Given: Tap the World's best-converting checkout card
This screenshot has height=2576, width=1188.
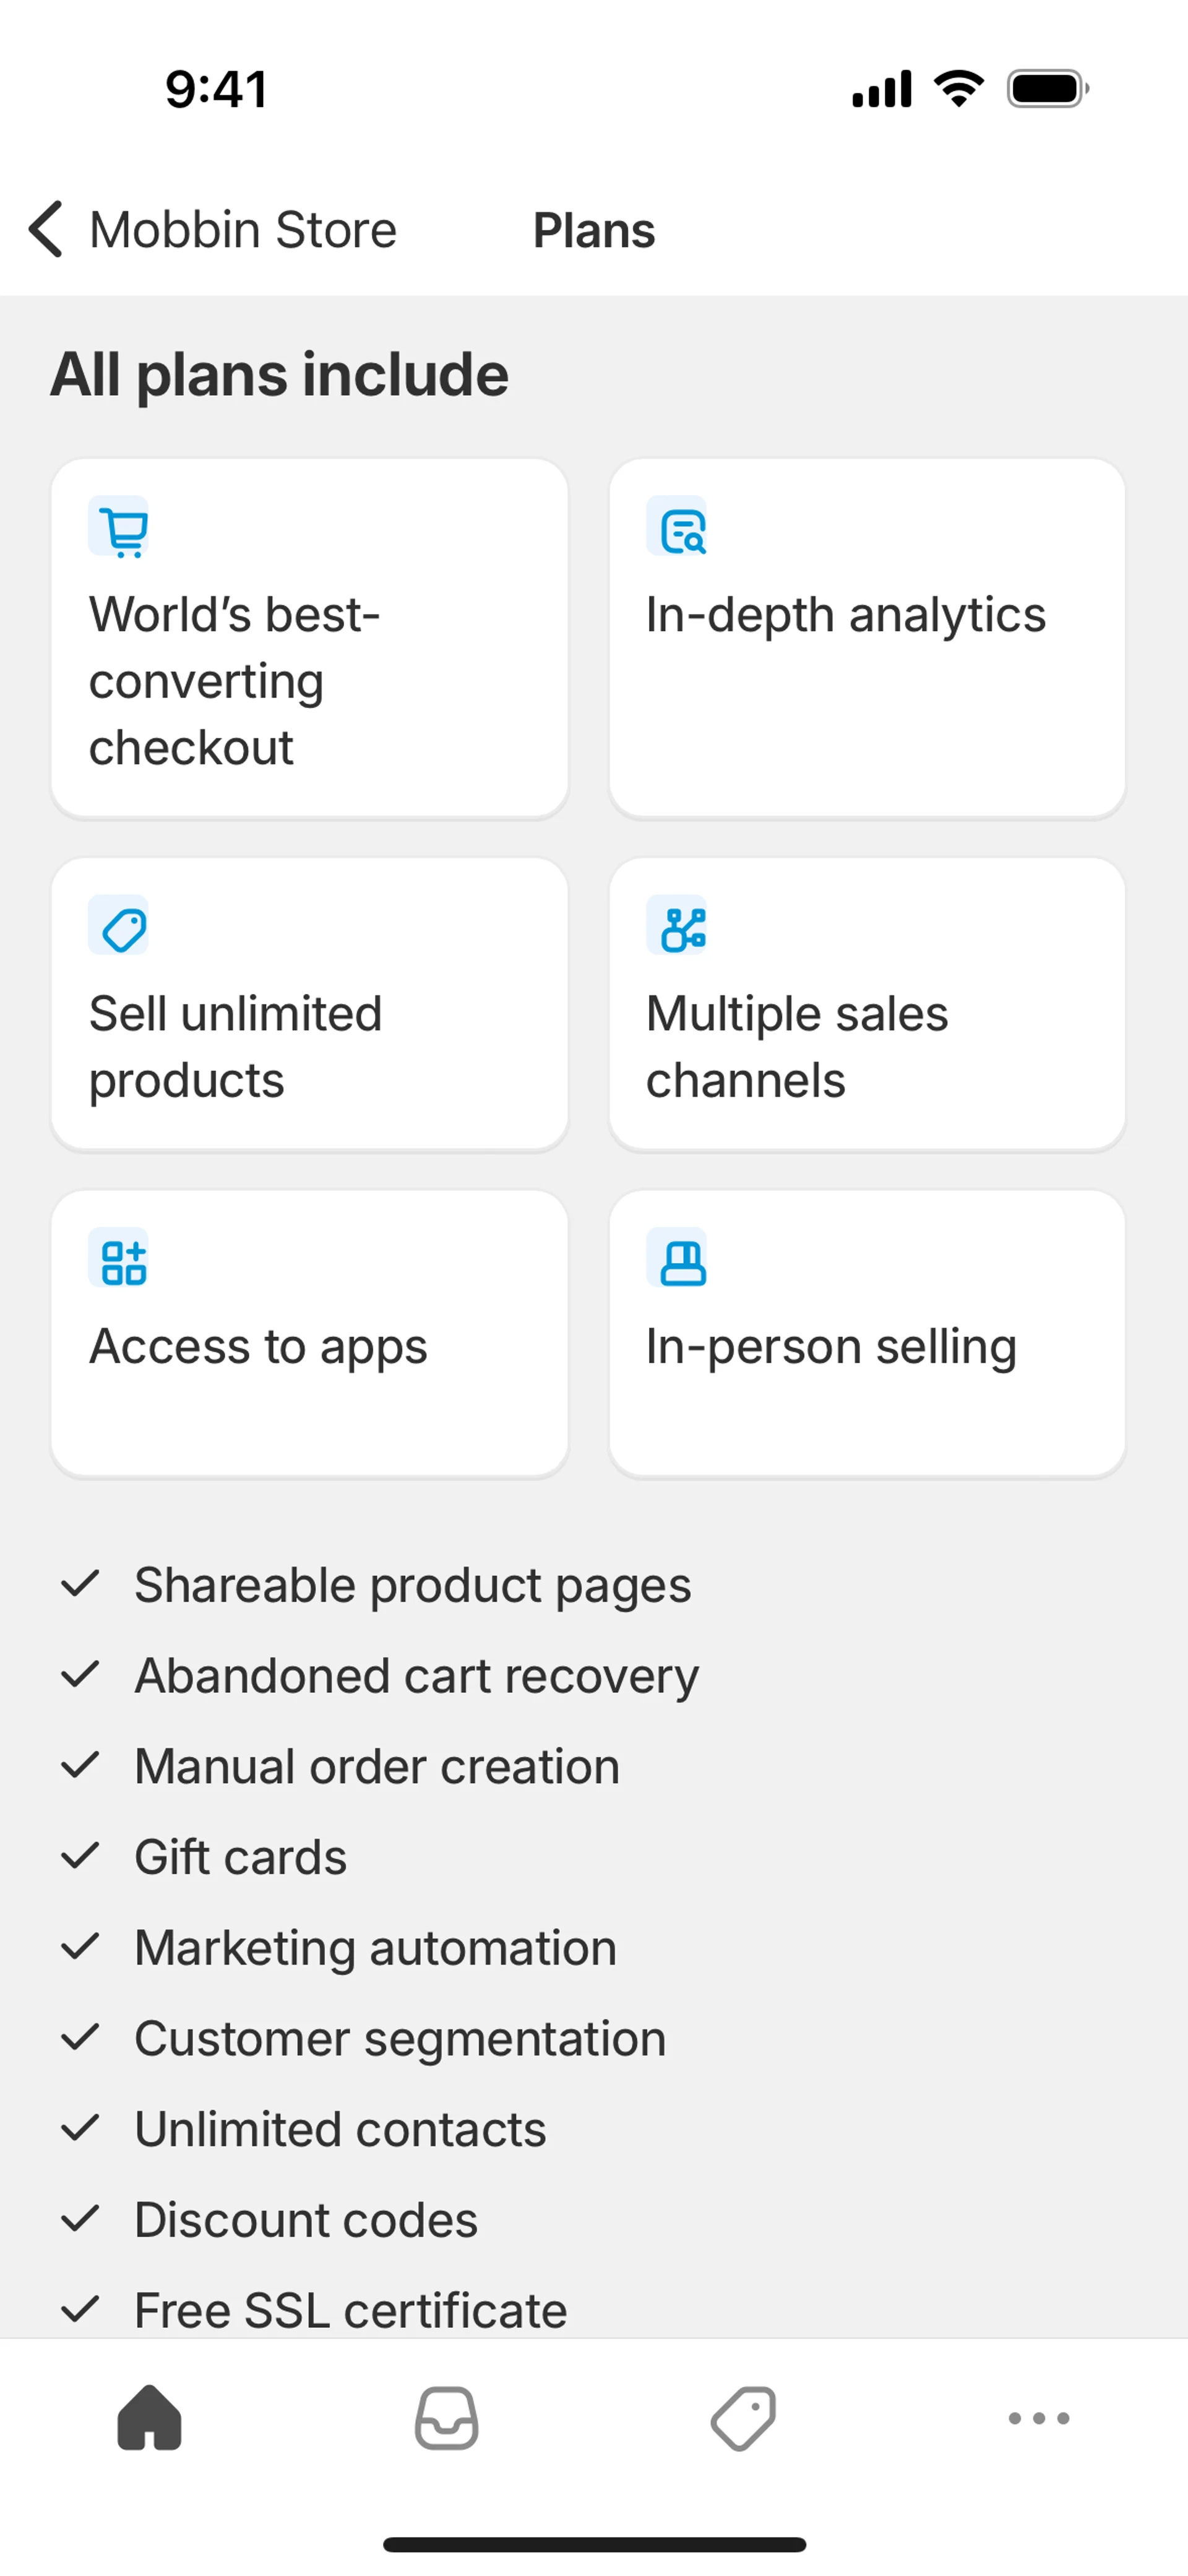Looking at the screenshot, I should pyautogui.click(x=310, y=680).
